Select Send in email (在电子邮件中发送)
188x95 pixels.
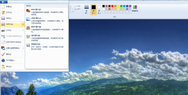pos(13,42)
